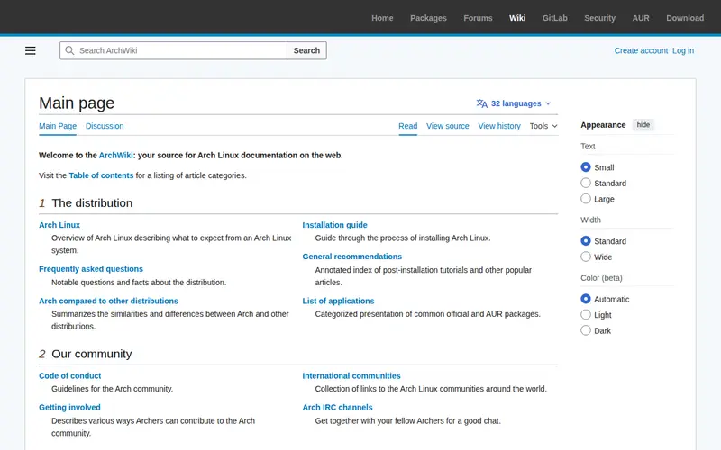
Task: Click Create account link
Action: pyautogui.click(x=641, y=50)
